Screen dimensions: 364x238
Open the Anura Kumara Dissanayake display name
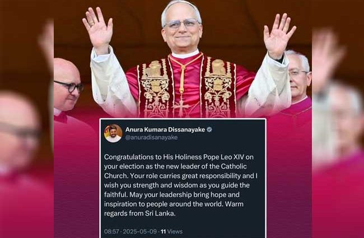pos(165,129)
